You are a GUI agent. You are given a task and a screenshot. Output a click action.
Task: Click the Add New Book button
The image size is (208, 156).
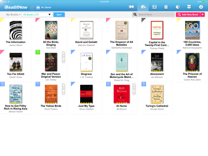tap(188, 14)
